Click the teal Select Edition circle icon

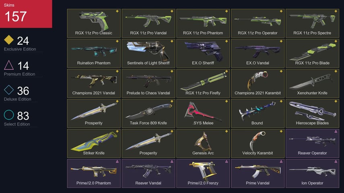click(x=9, y=115)
